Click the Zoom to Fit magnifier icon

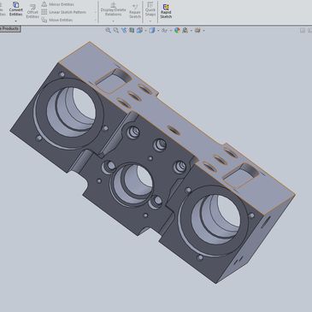click(108, 30)
